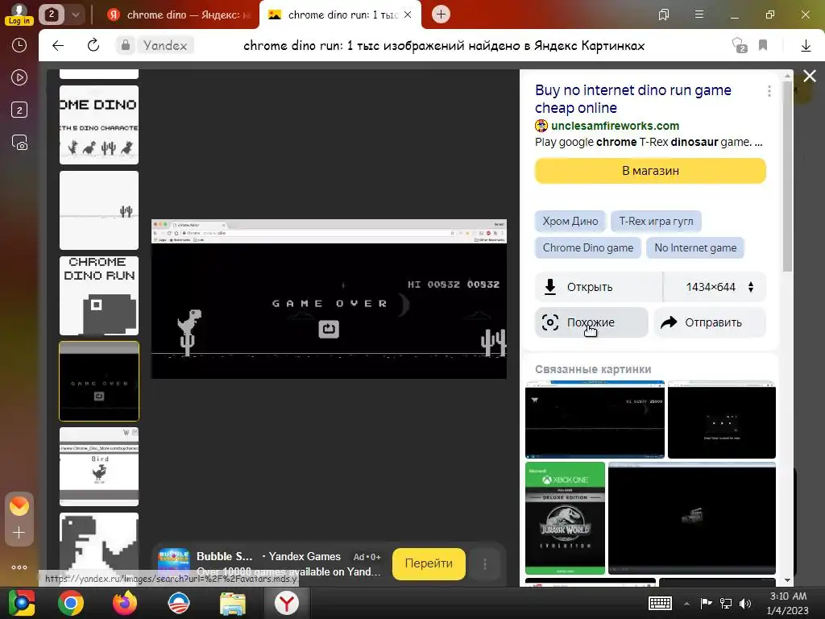
Task: Open the bookmarks manager icon in title bar
Action: point(664,15)
